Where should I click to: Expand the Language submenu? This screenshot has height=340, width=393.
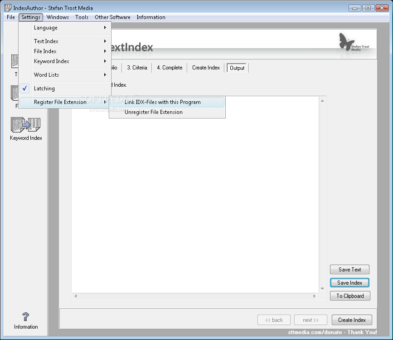[65, 28]
